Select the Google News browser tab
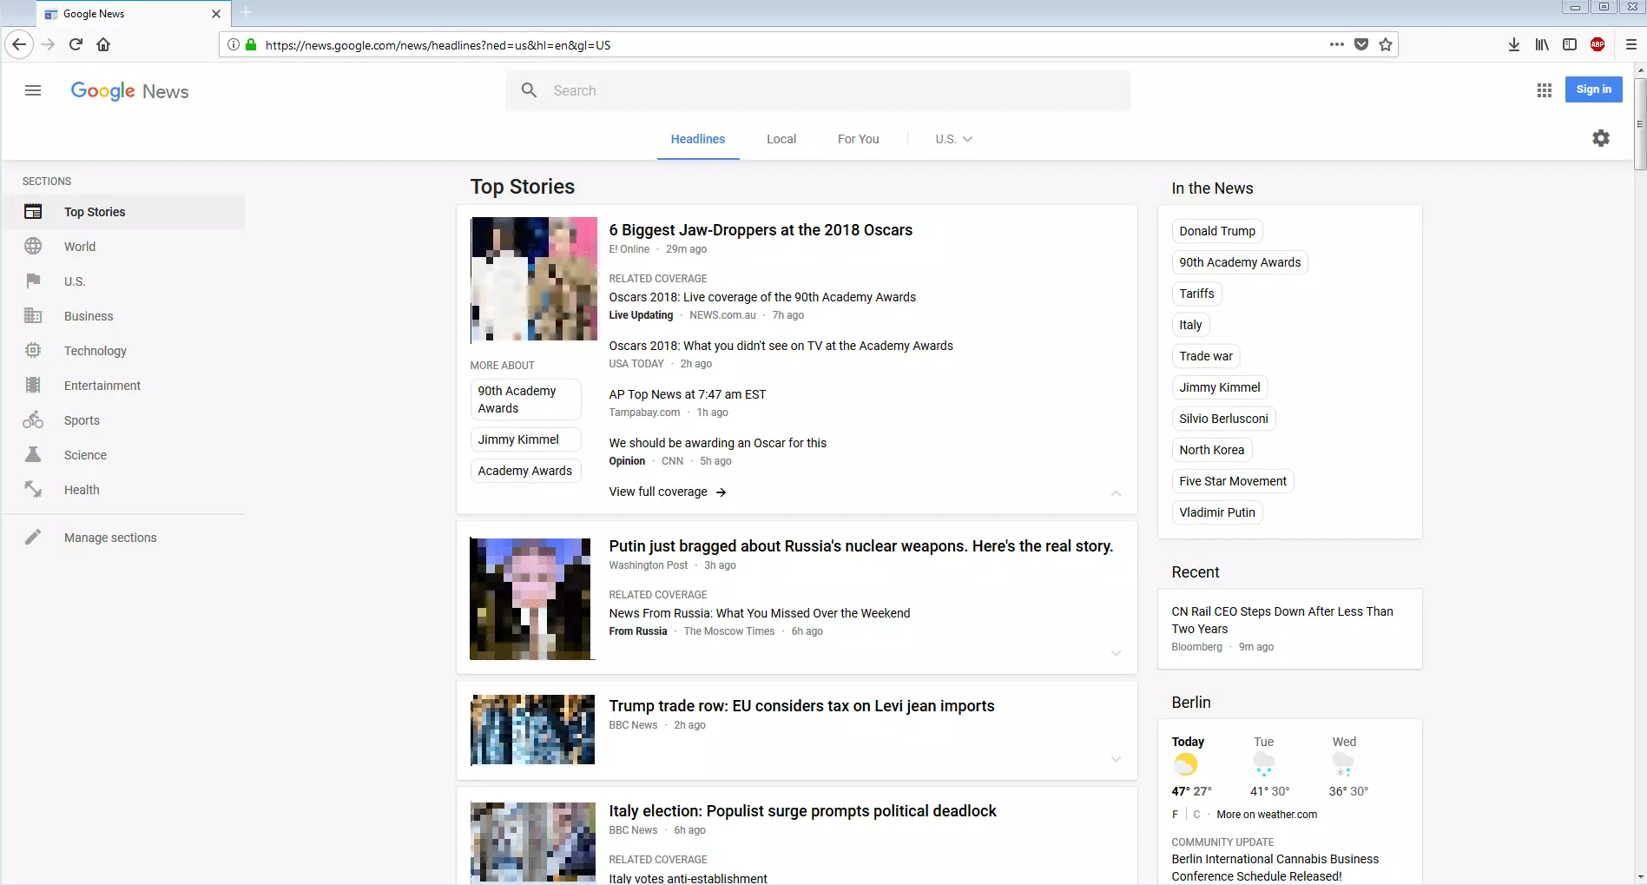 click(133, 14)
